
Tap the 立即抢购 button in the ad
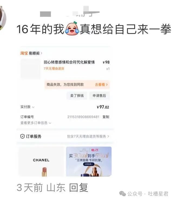pos(89,164)
